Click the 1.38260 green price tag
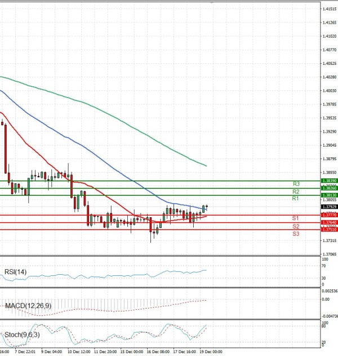 click(x=329, y=188)
